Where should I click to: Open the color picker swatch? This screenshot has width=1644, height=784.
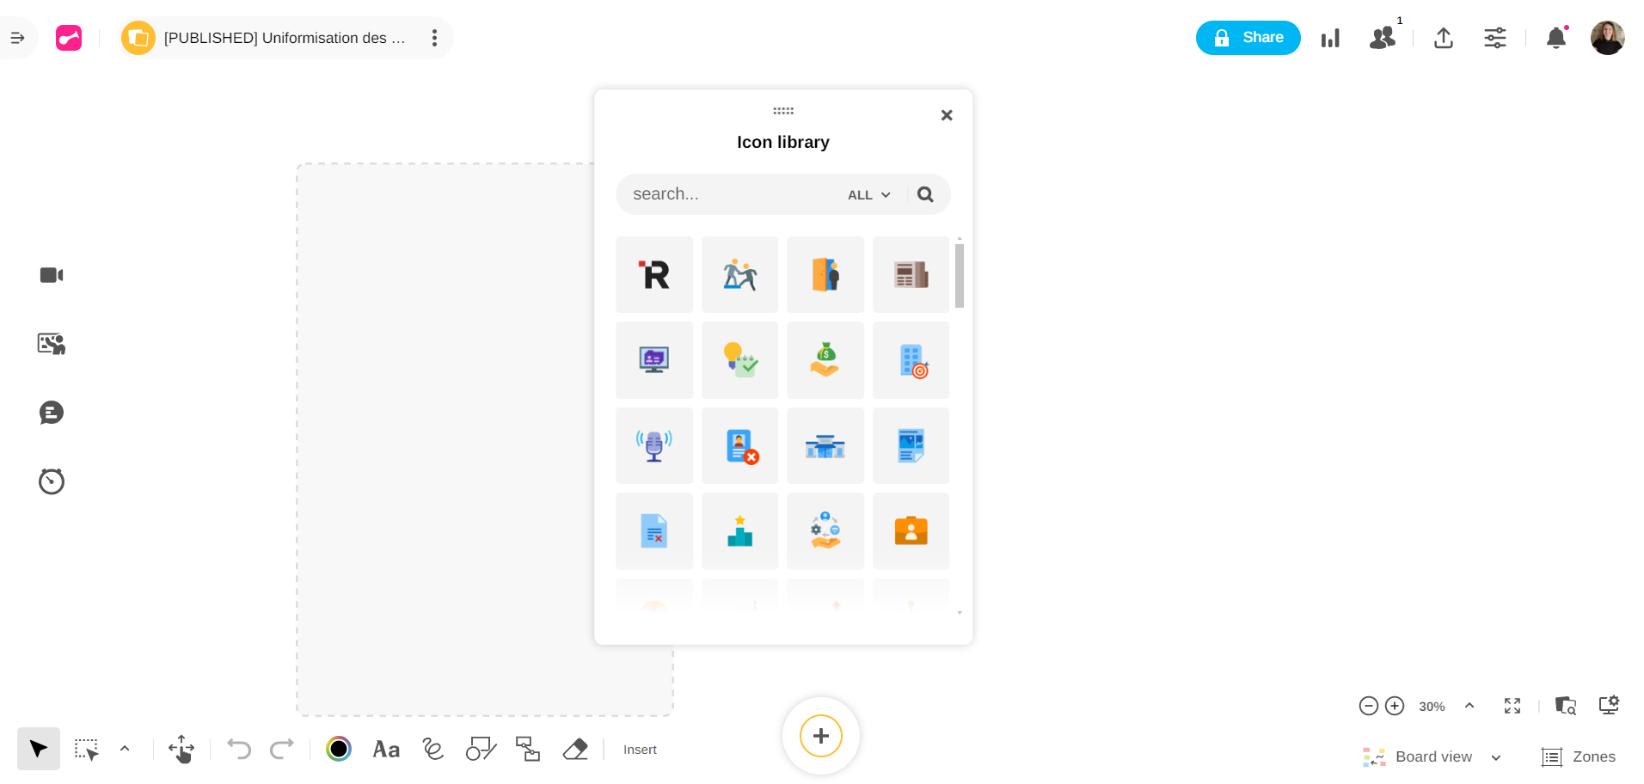point(339,750)
